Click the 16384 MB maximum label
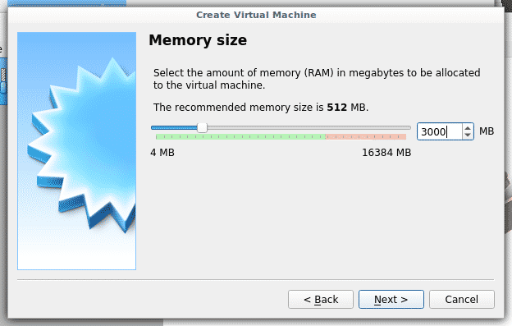 tap(386, 153)
